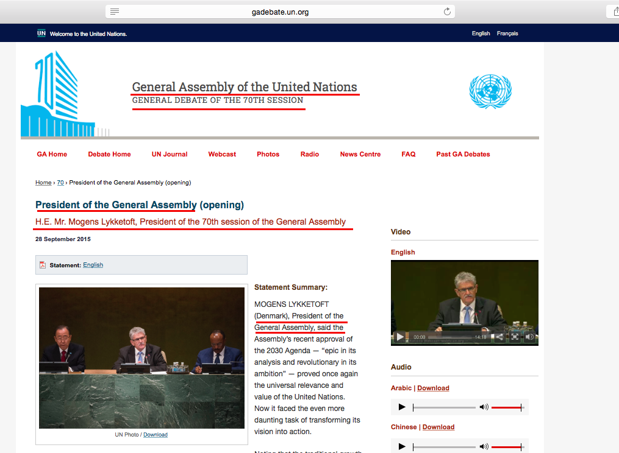The image size is (619, 453).
Task: Open Webcast menu item
Action: 222,154
